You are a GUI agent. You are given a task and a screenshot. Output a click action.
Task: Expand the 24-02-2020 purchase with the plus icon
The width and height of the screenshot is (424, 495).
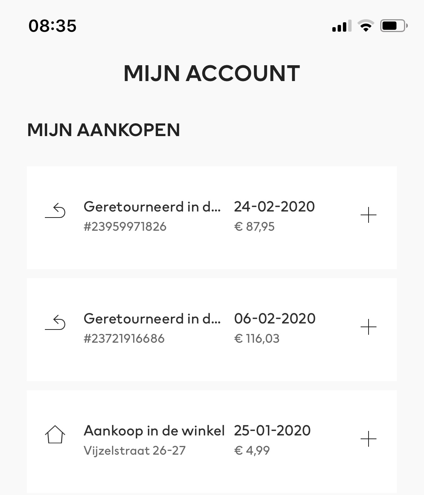click(x=369, y=215)
